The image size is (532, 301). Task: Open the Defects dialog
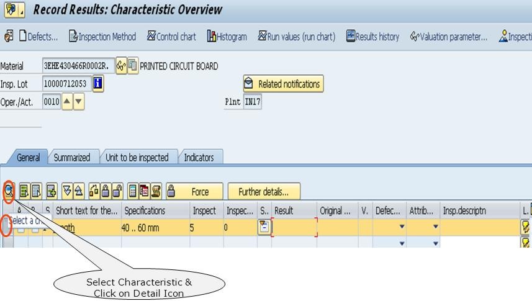tap(38, 37)
